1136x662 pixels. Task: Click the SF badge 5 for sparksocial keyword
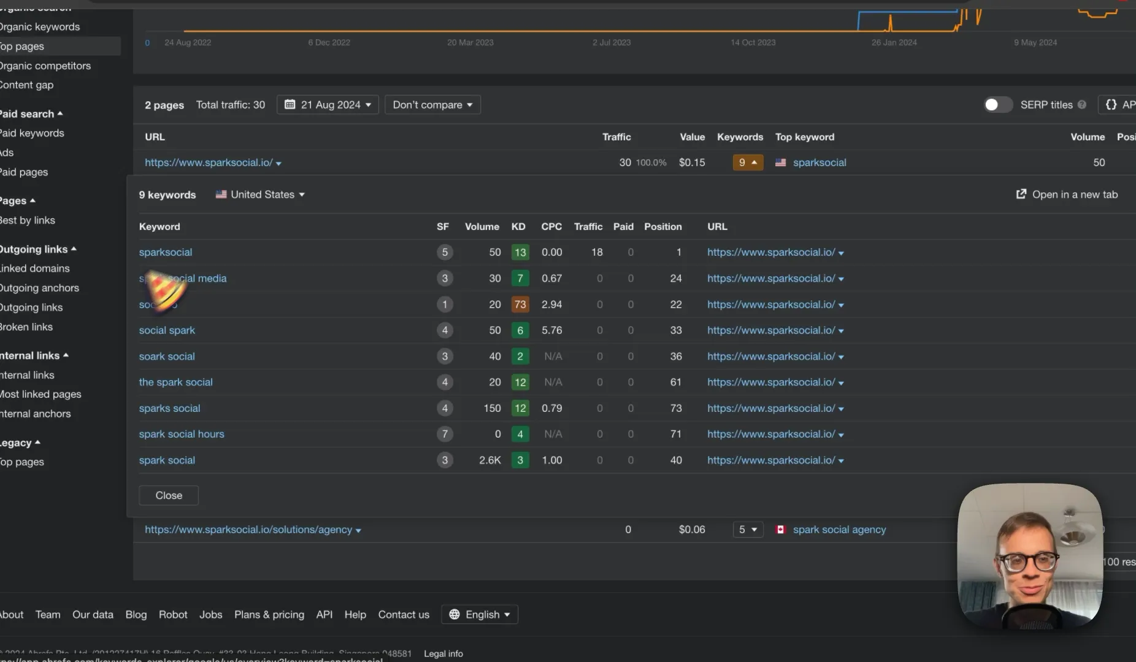coord(445,252)
